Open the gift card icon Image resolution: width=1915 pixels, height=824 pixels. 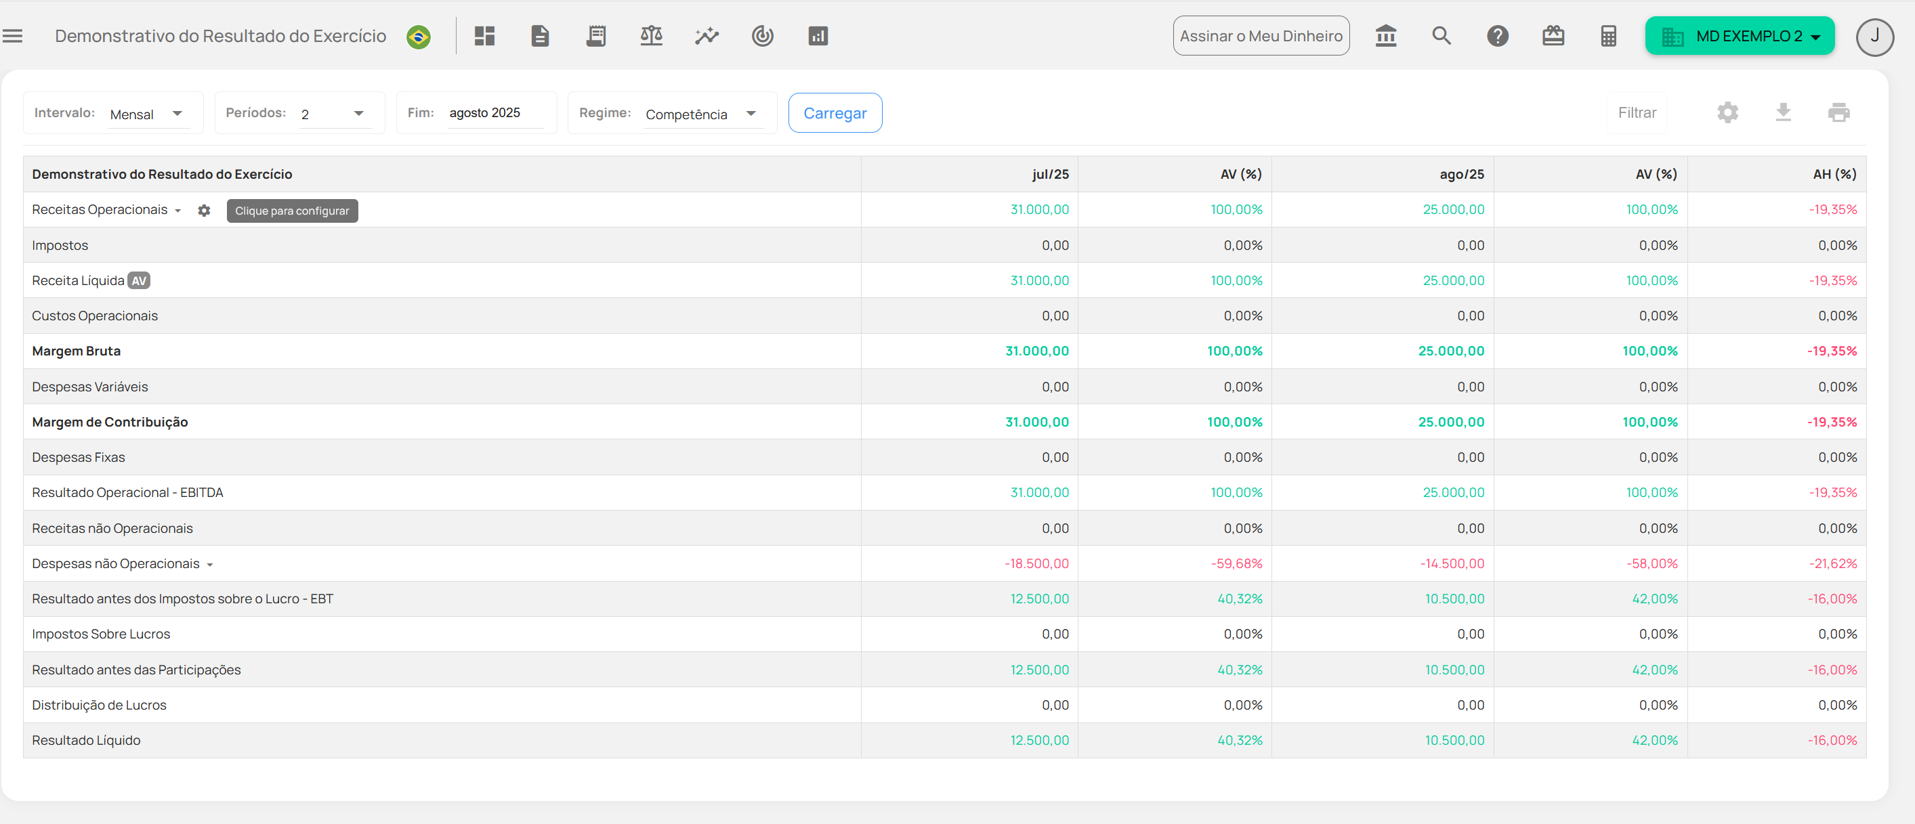click(x=1553, y=36)
